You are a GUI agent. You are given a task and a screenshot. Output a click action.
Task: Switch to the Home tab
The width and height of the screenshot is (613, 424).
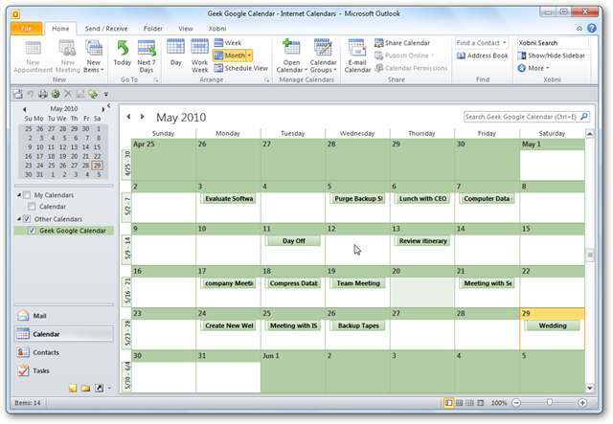pos(60,29)
